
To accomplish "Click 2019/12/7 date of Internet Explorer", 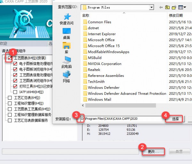I will pos(180,34).
